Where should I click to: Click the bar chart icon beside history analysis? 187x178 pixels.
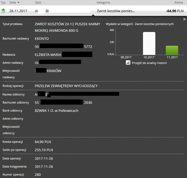pyautogui.click(x=128, y=63)
